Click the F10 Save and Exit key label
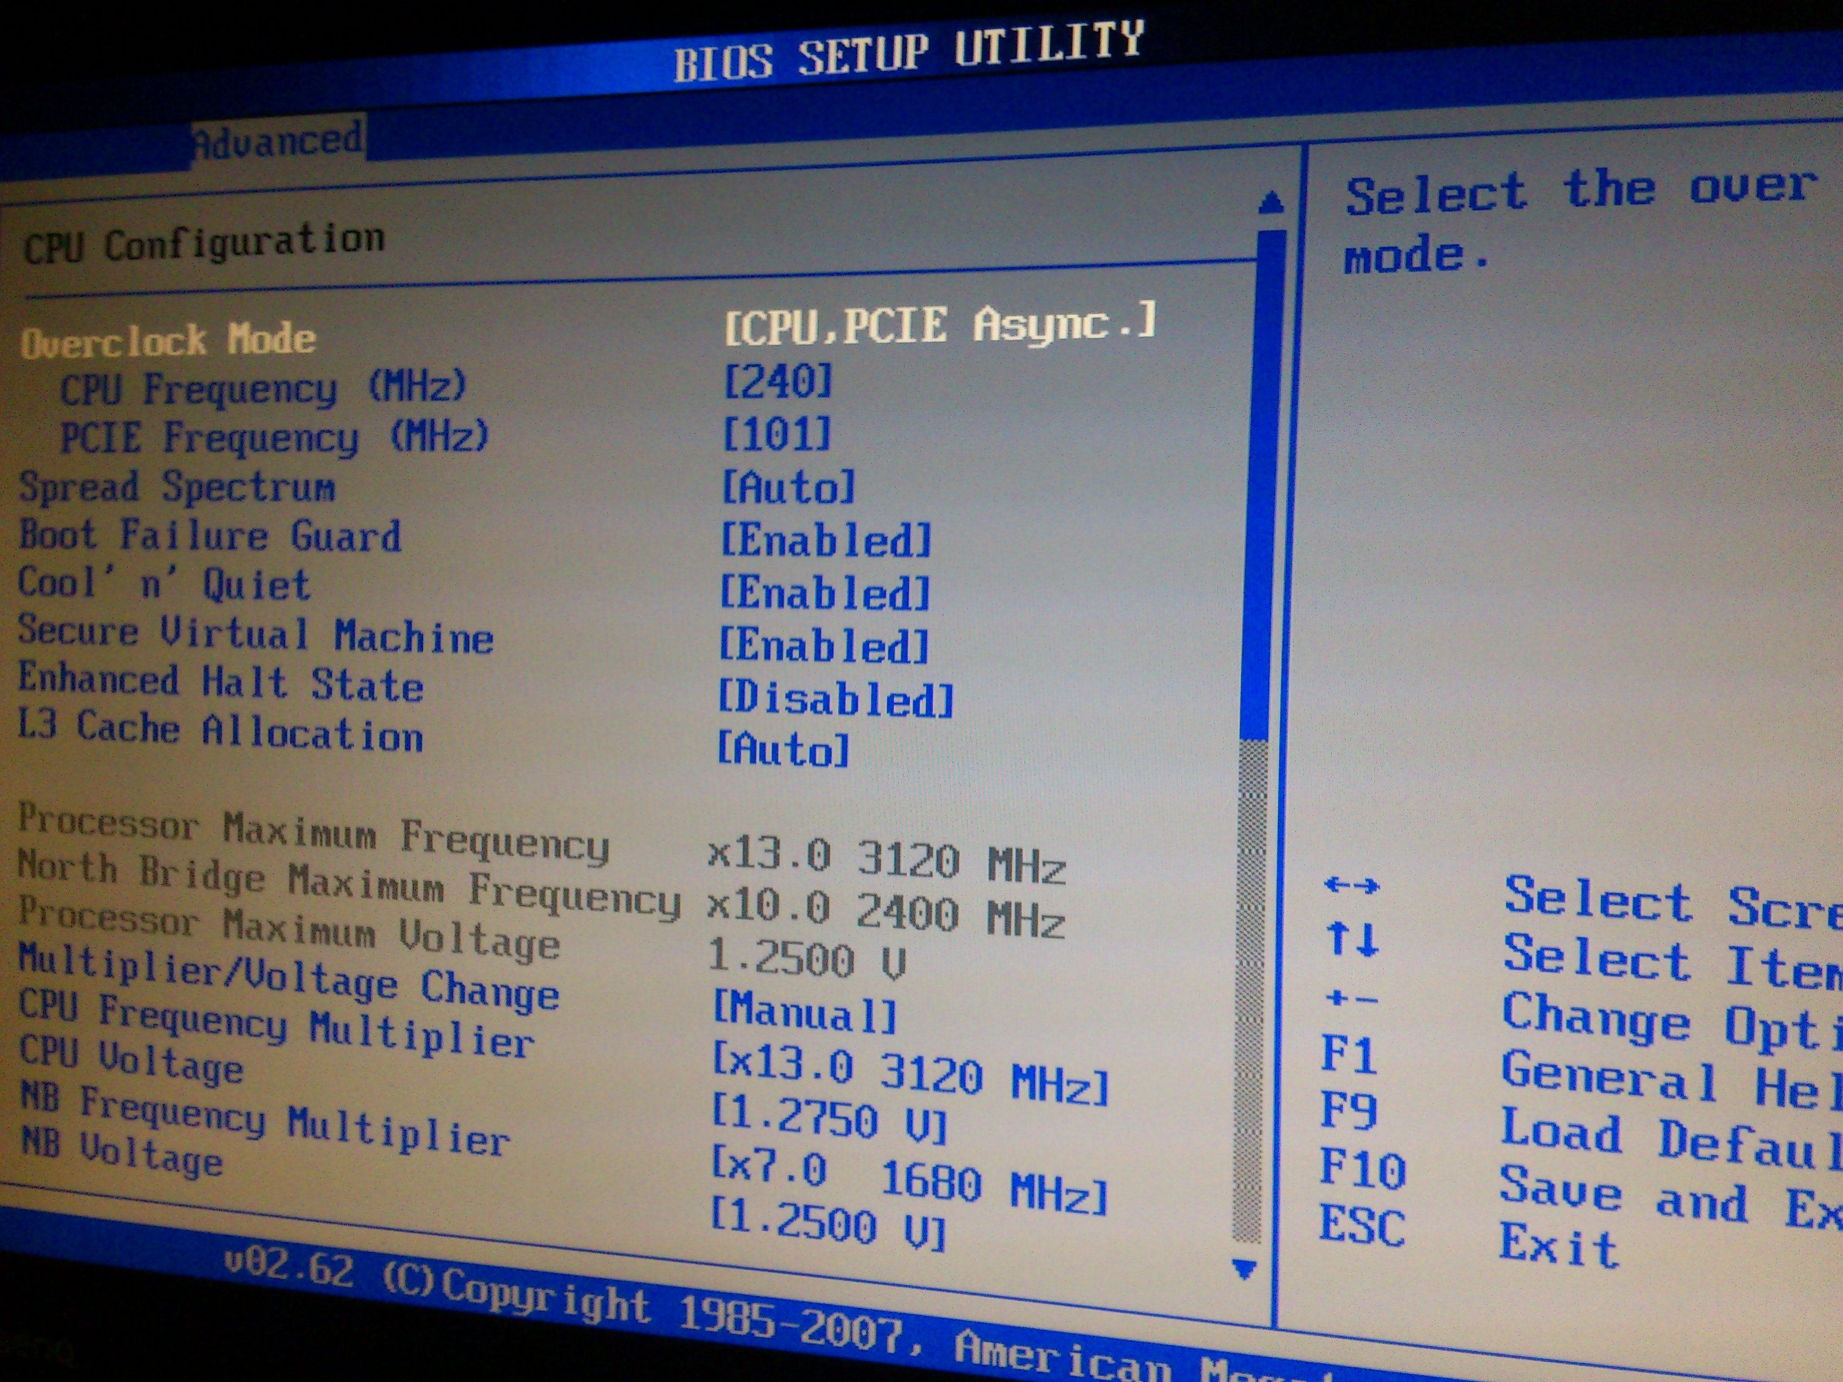The image size is (1843, 1382). click(1361, 1168)
